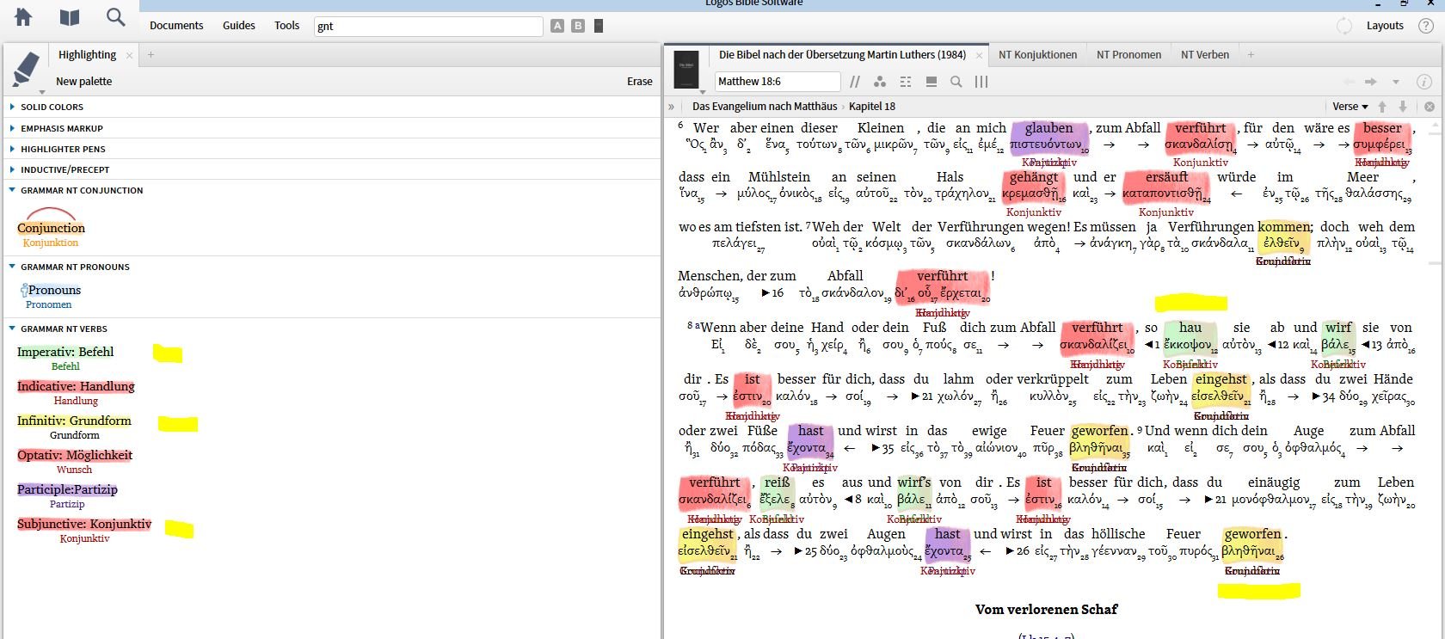1445x639 pixels.
Task: Click the shortcut icon labeled A
Action: coord(557,26)
